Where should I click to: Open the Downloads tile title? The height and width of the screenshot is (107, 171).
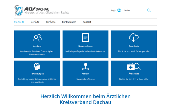(x=134, y=46)
